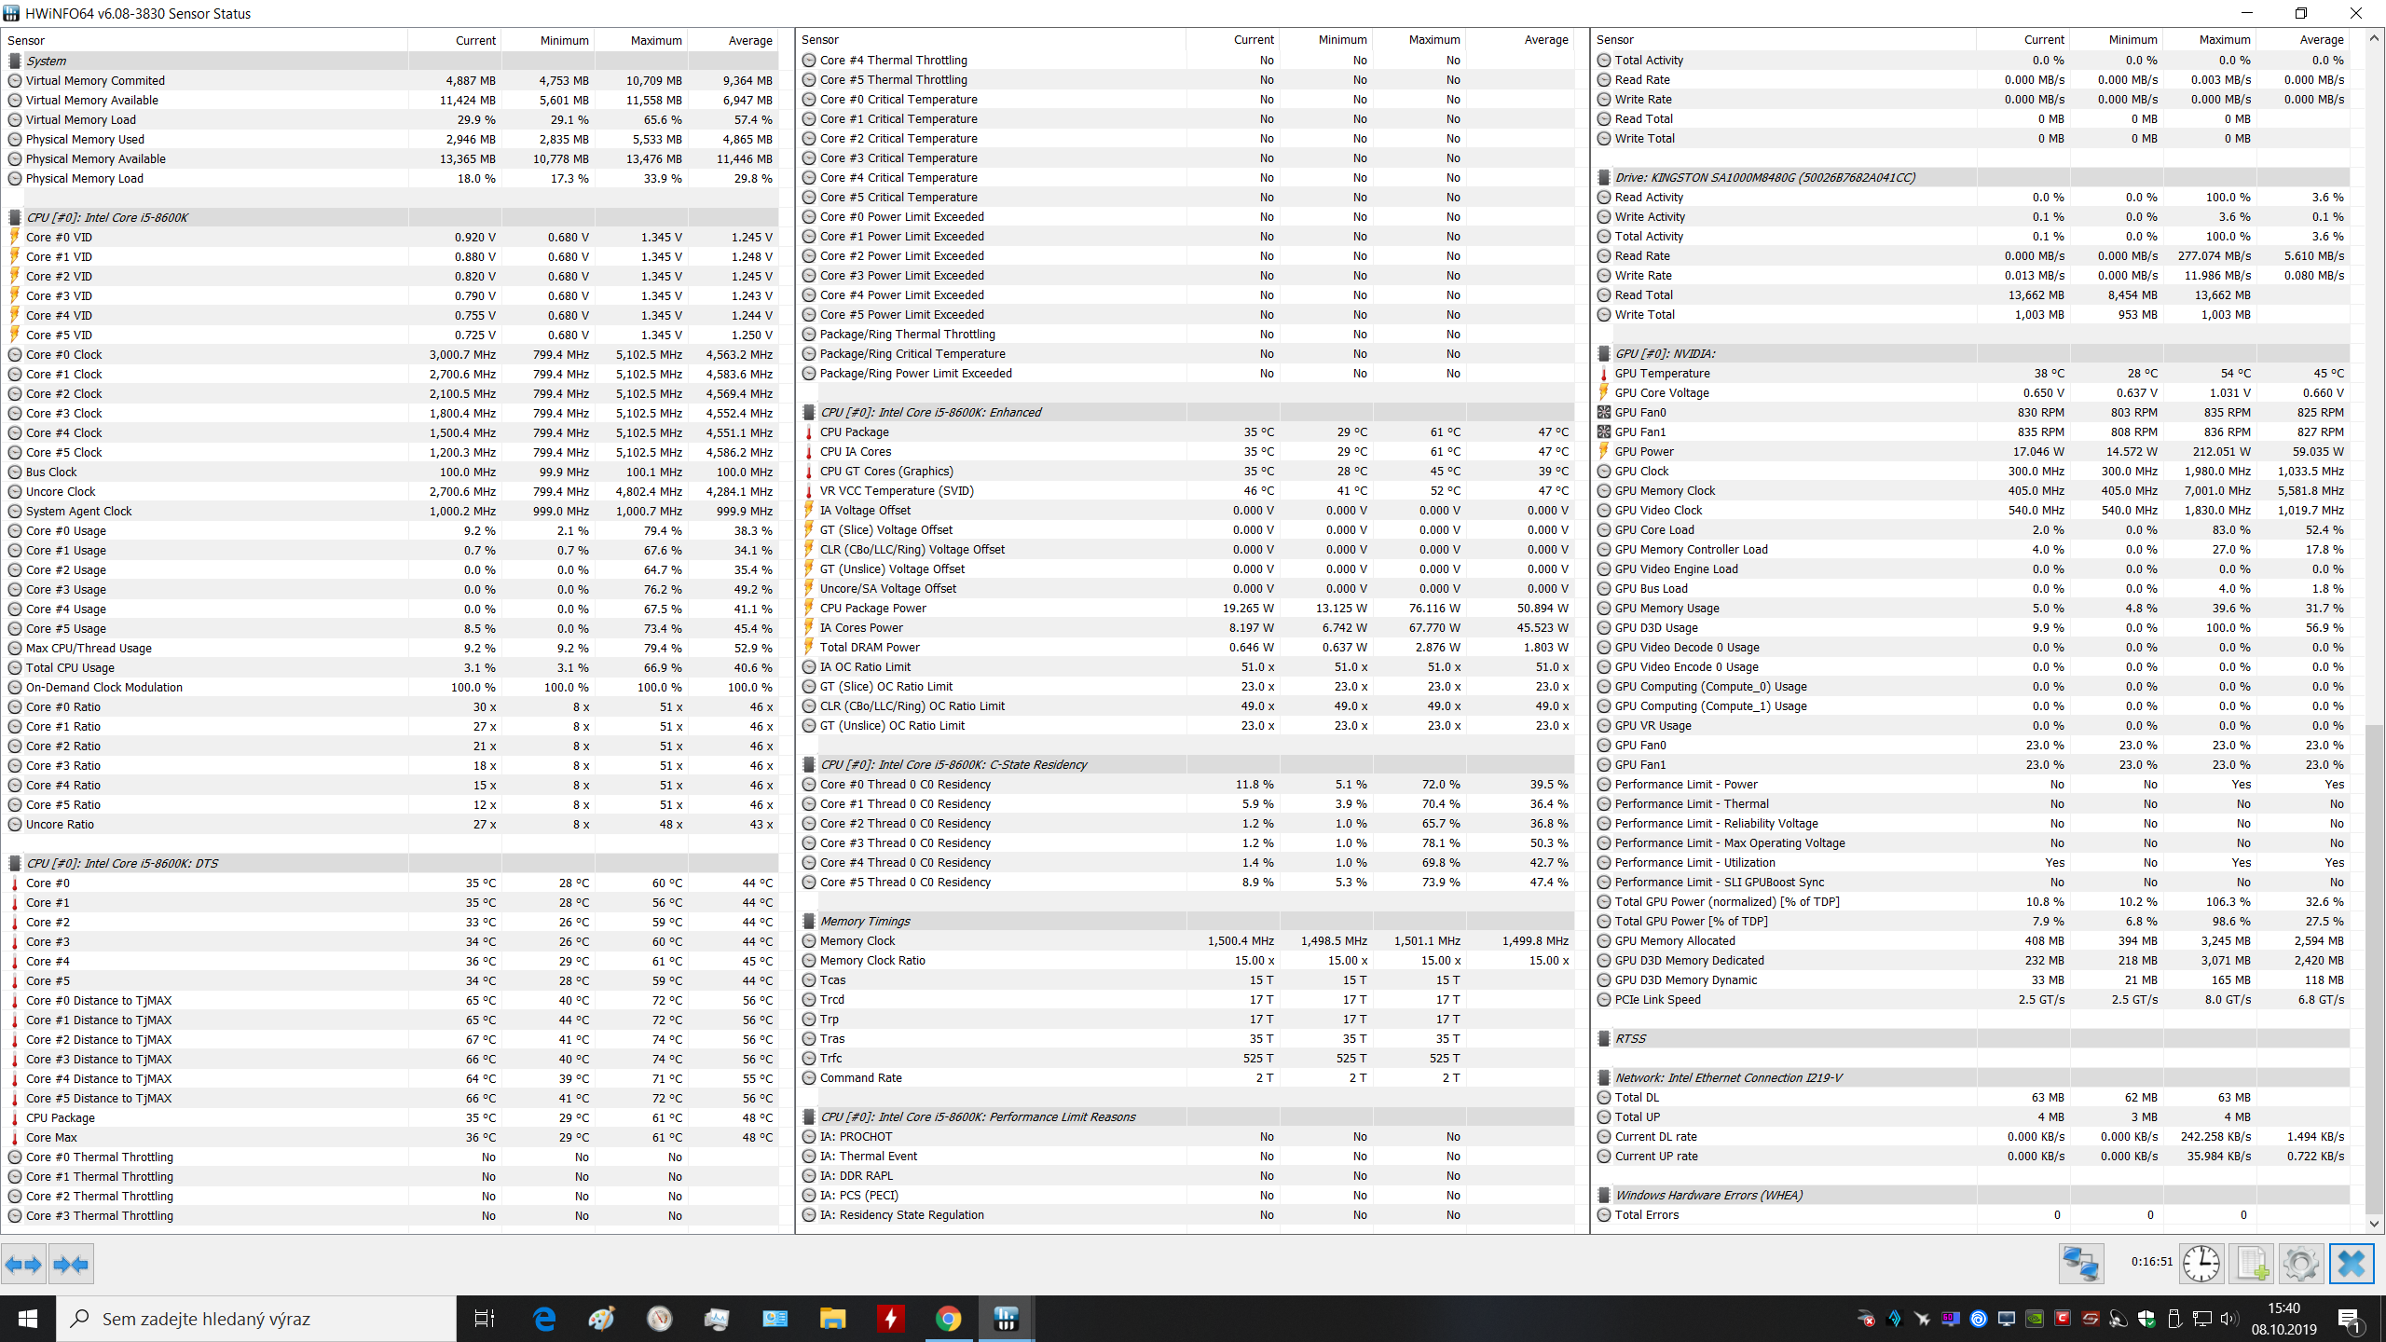Click the NVIDIA tray icon
The height and width of the screenshot is (1342, 2386).
(x=2035, y=1319)
